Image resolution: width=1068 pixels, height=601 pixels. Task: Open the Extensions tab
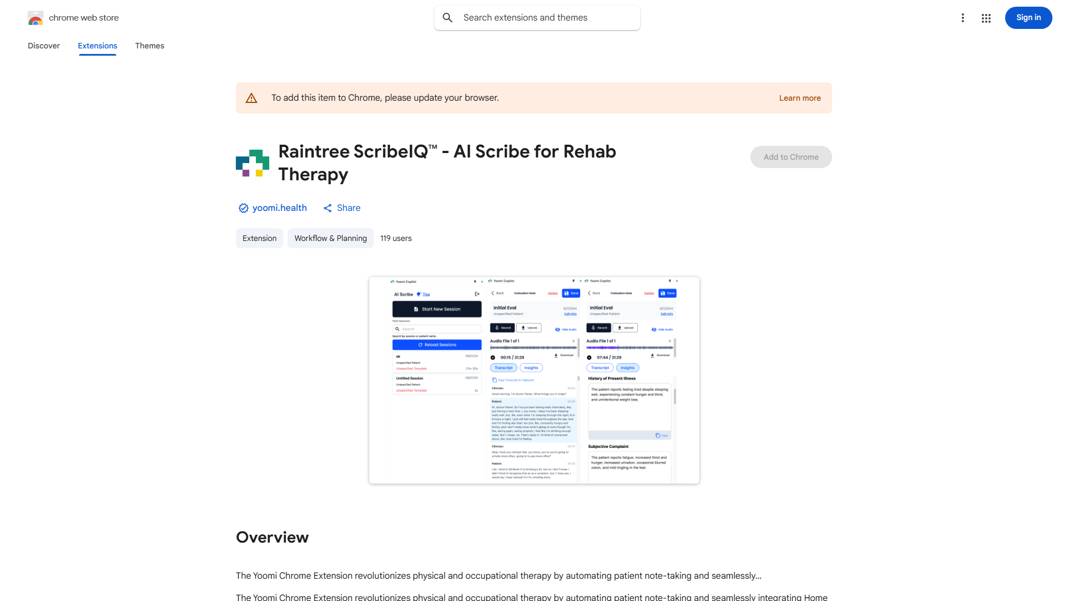(97, 46)
